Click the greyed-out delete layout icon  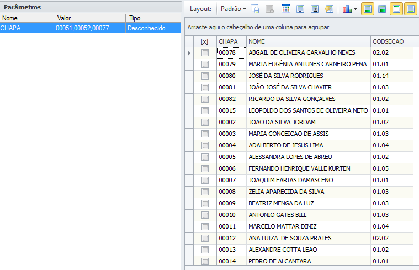click(269, 9)
